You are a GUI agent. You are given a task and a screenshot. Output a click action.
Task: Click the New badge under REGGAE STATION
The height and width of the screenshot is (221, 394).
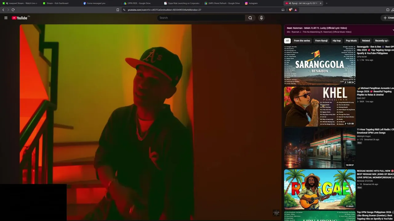[x=360, y=188]
